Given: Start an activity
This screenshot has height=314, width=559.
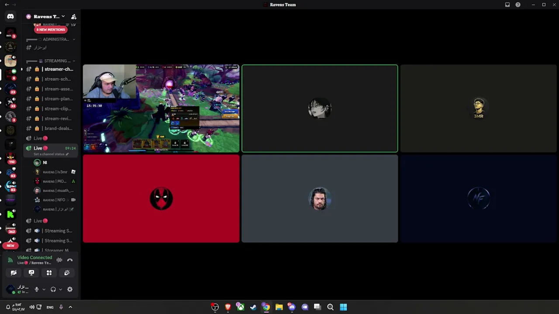Looking at the screenshot, I should 49,273.
